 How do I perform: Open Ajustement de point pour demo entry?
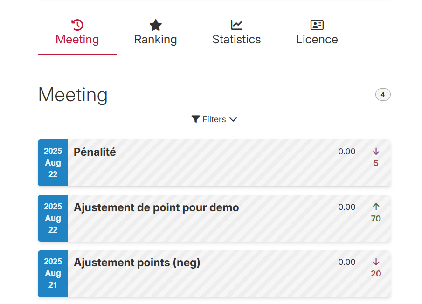(x=156, y=207)
